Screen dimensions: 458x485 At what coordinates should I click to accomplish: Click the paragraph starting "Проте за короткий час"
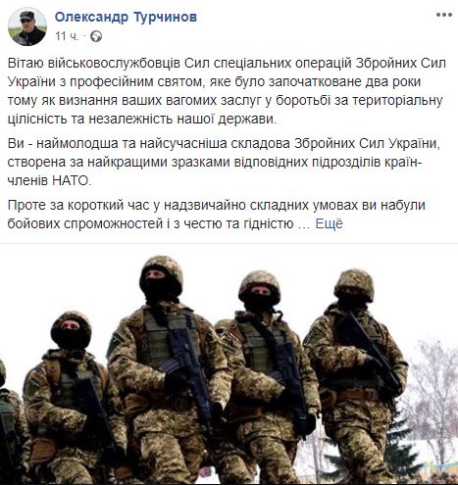[x=216, y=215]
